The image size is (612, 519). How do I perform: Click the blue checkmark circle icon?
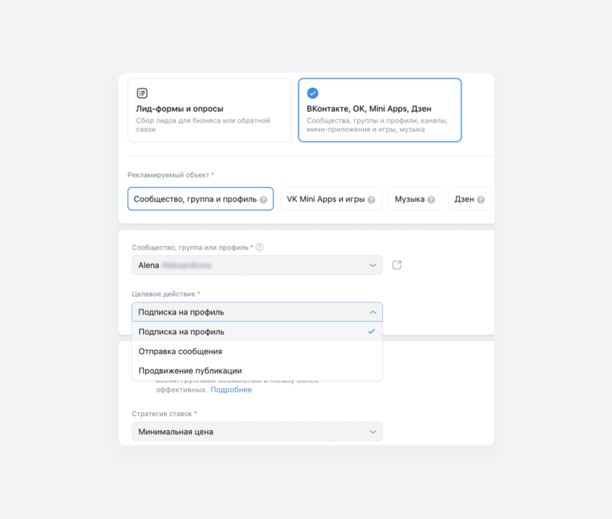tap(313, 93)
